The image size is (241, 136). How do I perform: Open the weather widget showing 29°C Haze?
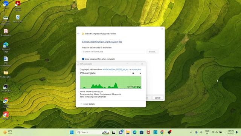click(8, 132)
